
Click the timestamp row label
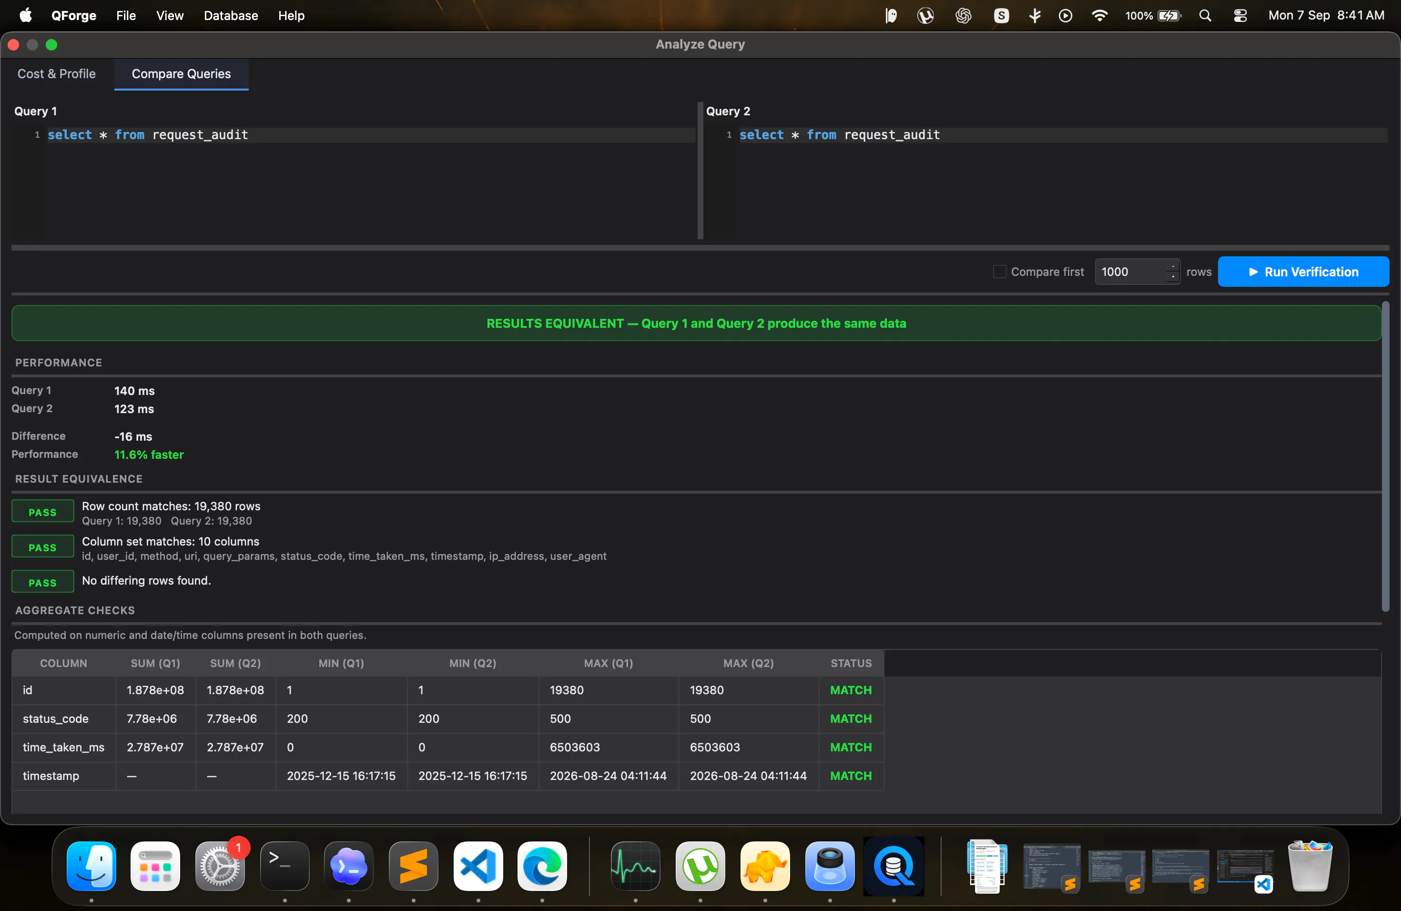point(51,776)
